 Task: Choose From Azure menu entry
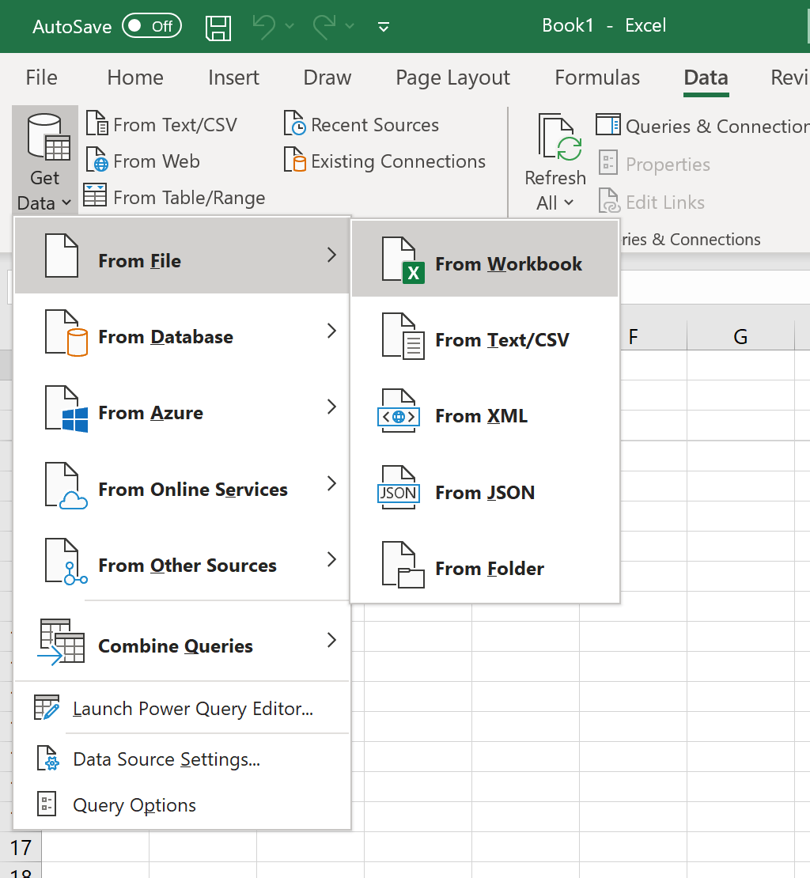coord(182,408)
